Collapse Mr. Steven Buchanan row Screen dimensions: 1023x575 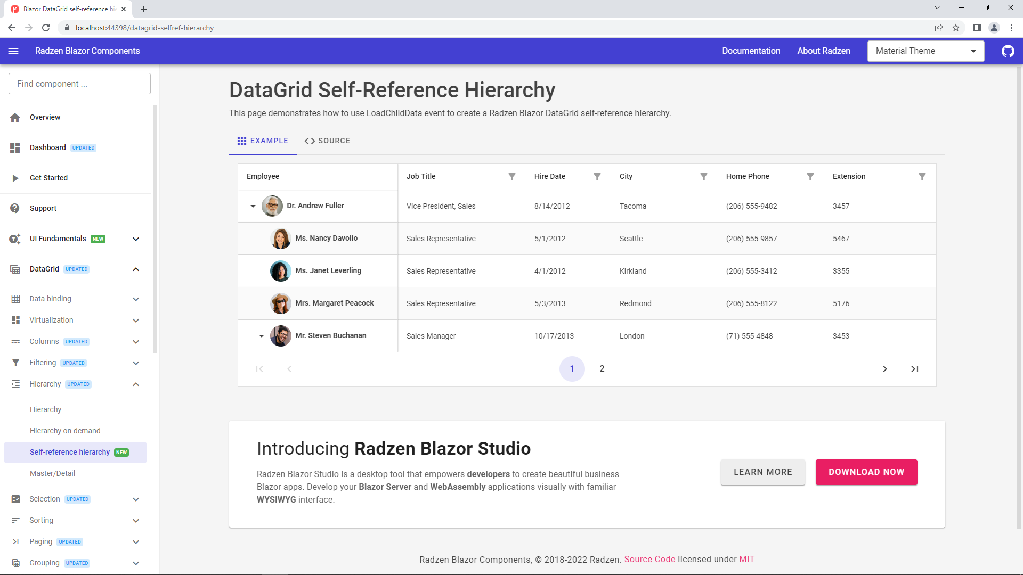(x=262, y=336)
